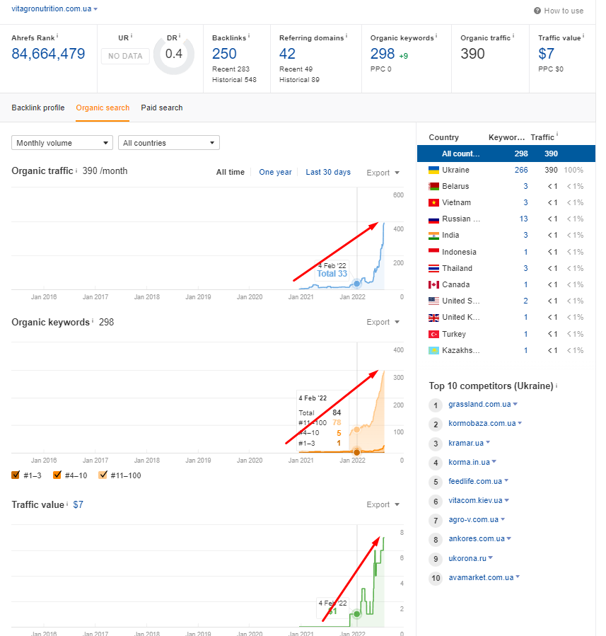606x636 pixels.
Task: Click the Russian Federation flag icon
Action: coord(433,219)
